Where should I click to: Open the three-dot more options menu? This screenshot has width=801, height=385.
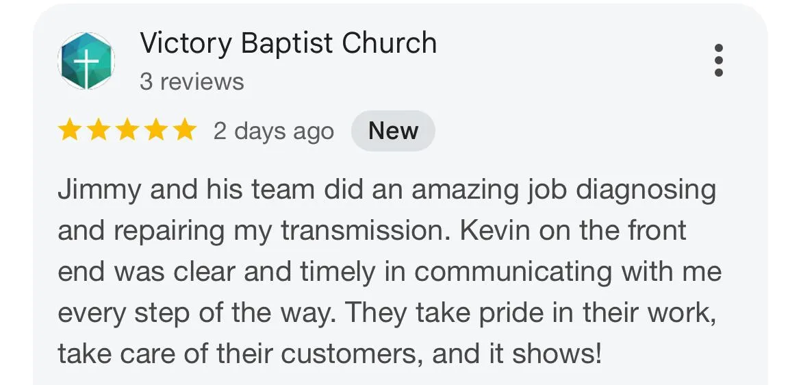coord(718,60)
